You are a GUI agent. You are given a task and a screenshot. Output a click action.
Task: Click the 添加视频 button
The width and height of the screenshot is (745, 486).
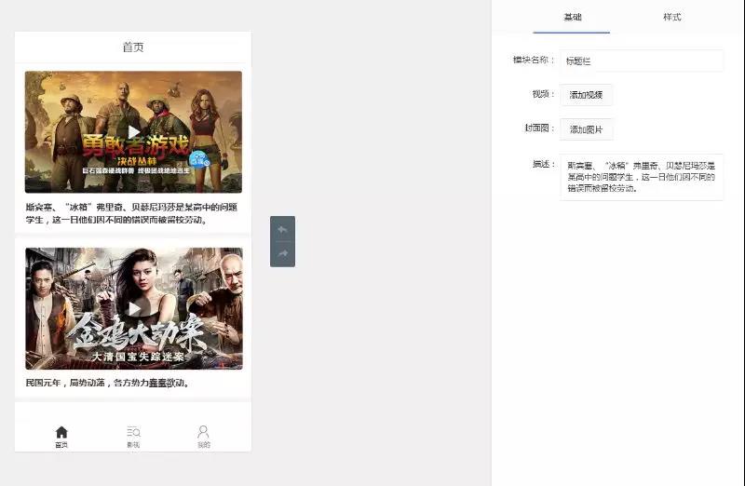pyautogui.click(x=586, y=95)
